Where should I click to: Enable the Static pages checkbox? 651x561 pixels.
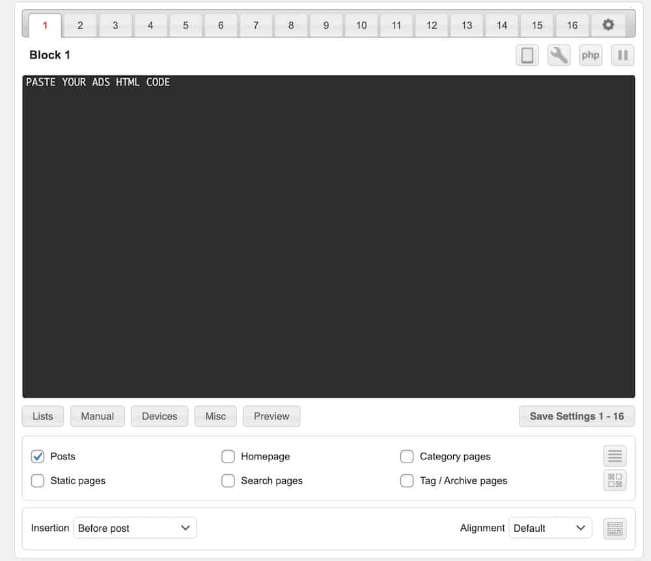(37, 481)
